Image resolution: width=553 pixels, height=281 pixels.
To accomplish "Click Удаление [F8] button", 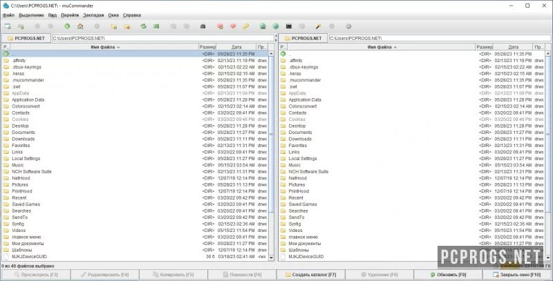I will (379, 274).
